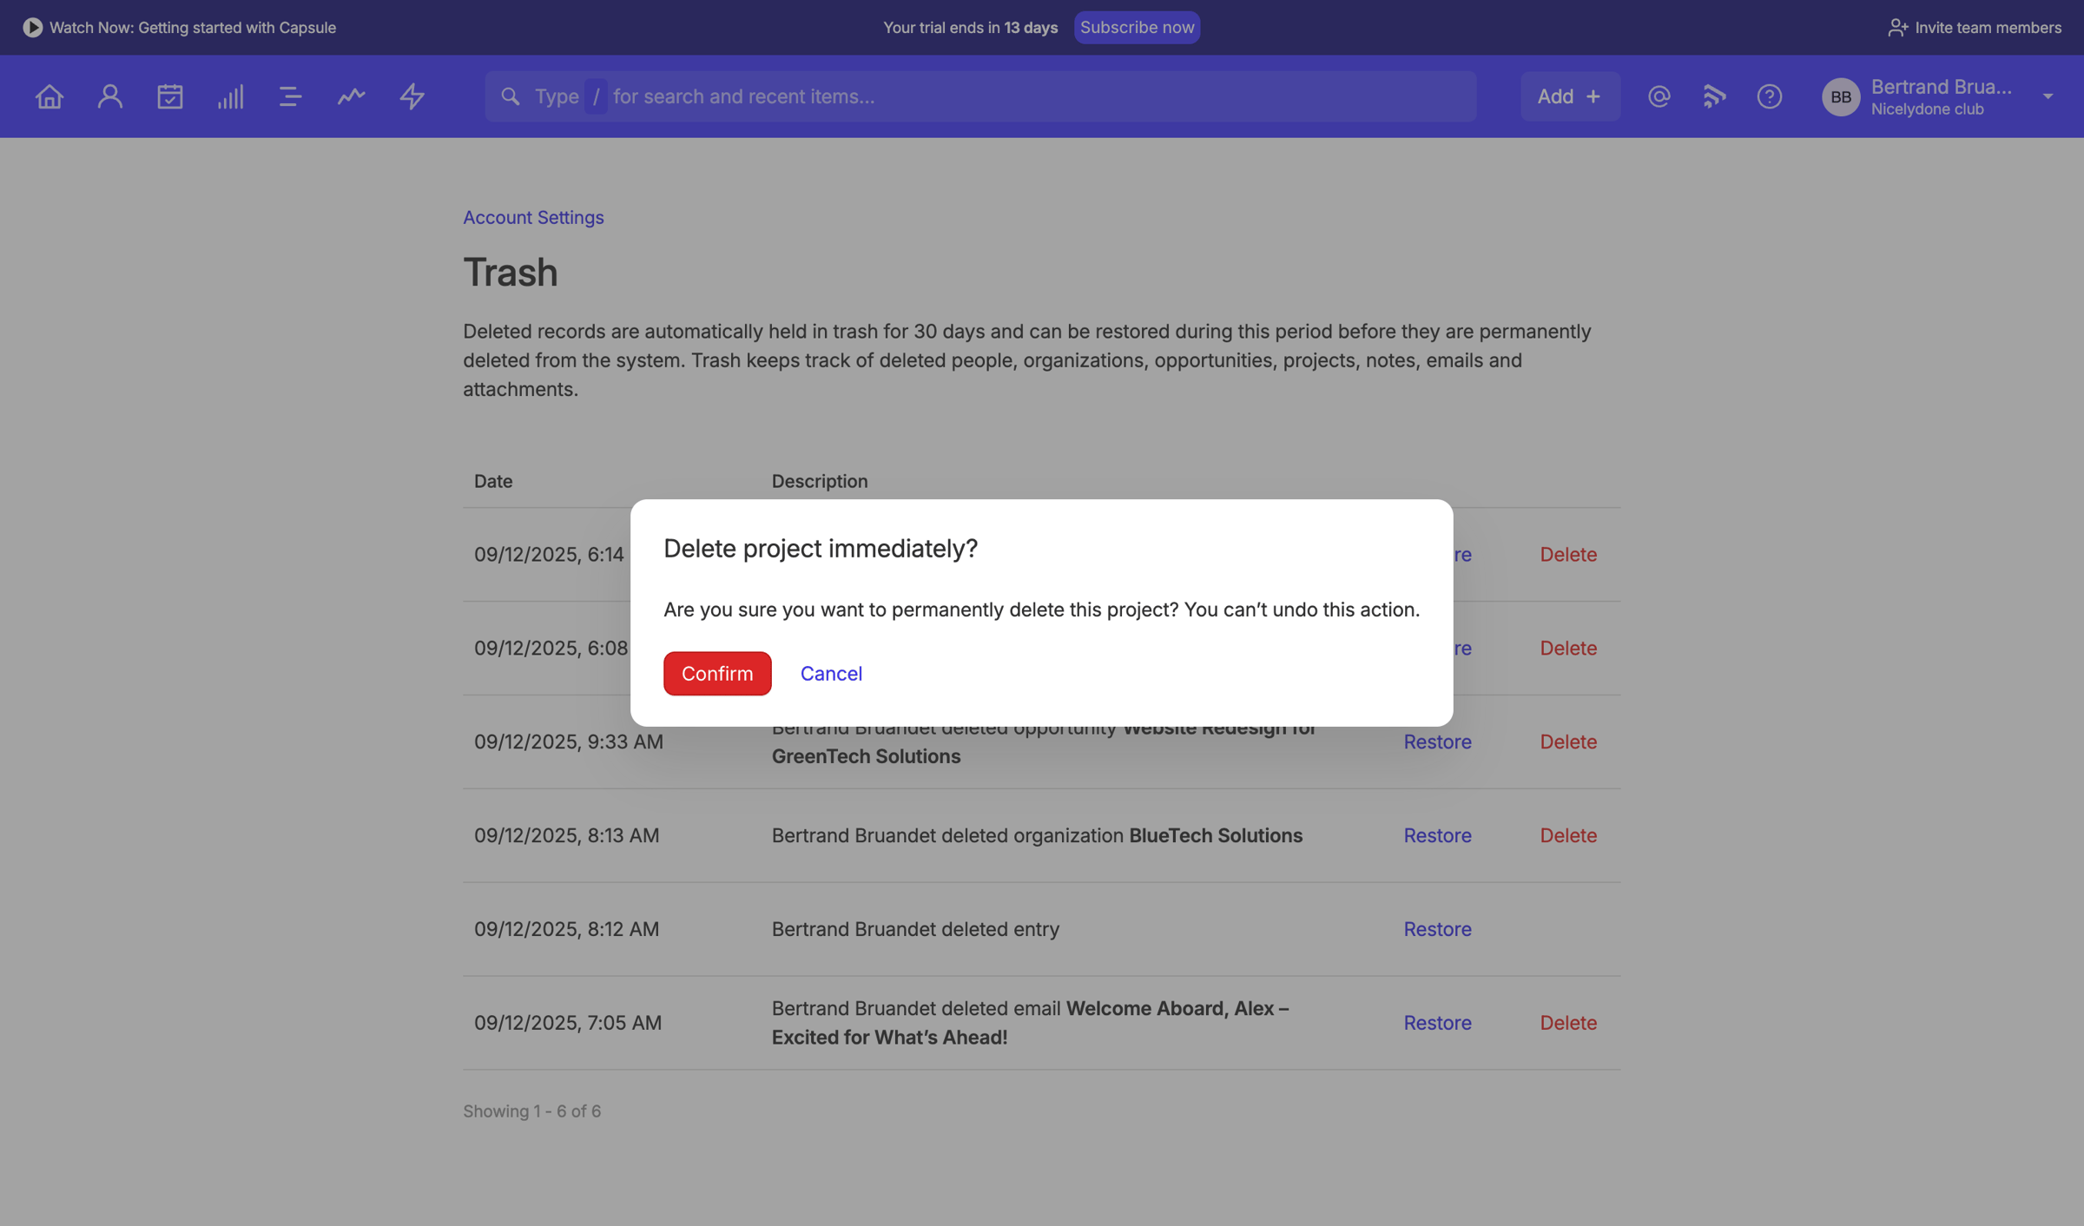Click the 'Date' column header
2084x1226 pixels.
(493, 481)
